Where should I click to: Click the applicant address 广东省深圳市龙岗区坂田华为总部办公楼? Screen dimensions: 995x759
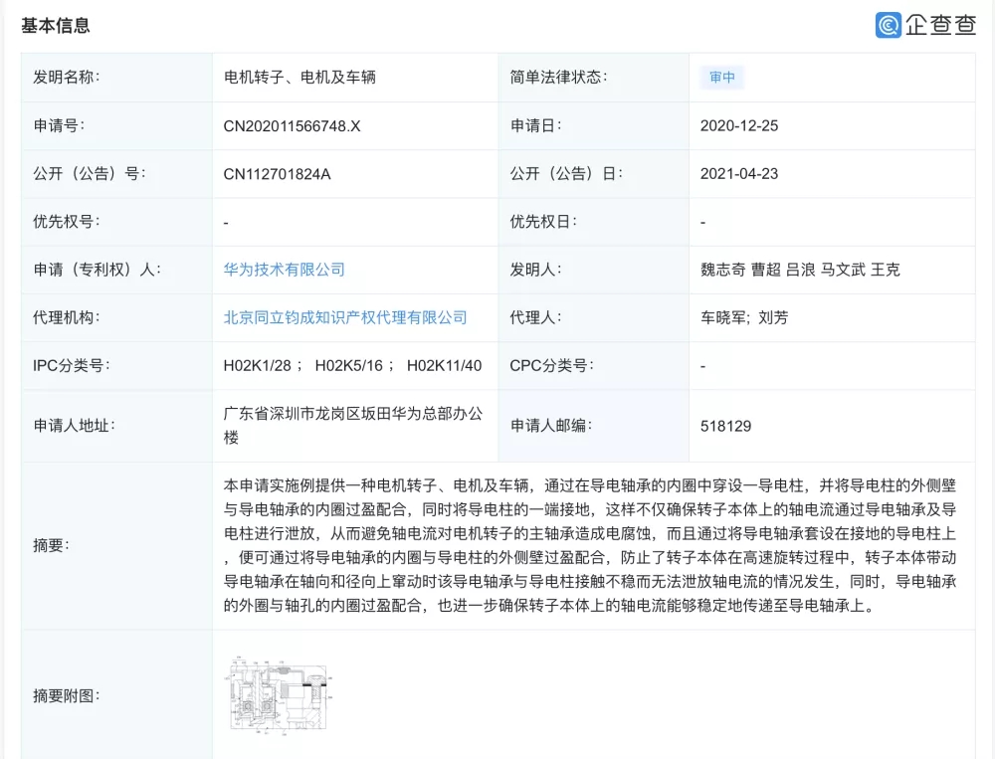353,426
